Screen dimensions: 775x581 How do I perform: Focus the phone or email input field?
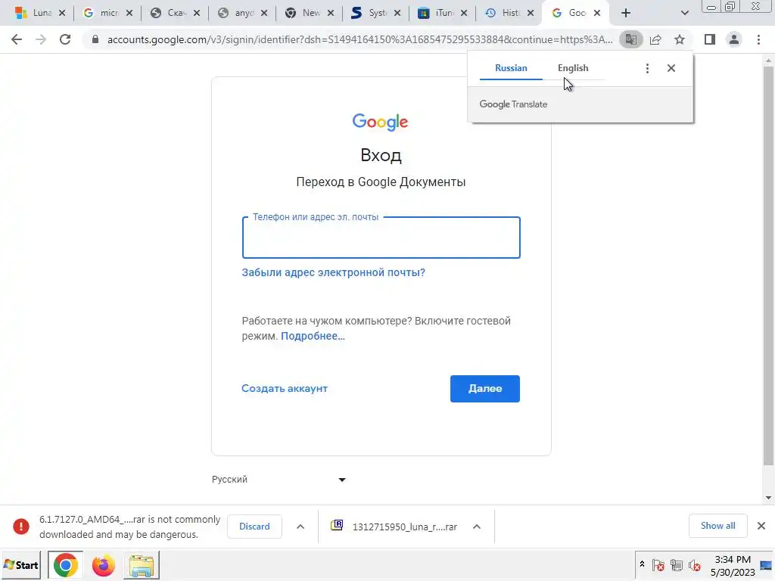[381, 238]
